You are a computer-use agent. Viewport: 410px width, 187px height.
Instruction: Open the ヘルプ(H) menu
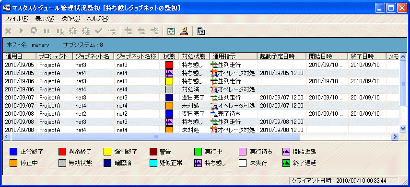coord(97,19)
